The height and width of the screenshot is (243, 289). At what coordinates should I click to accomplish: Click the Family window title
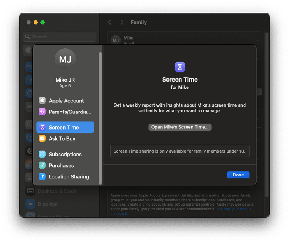pos(139,22)
